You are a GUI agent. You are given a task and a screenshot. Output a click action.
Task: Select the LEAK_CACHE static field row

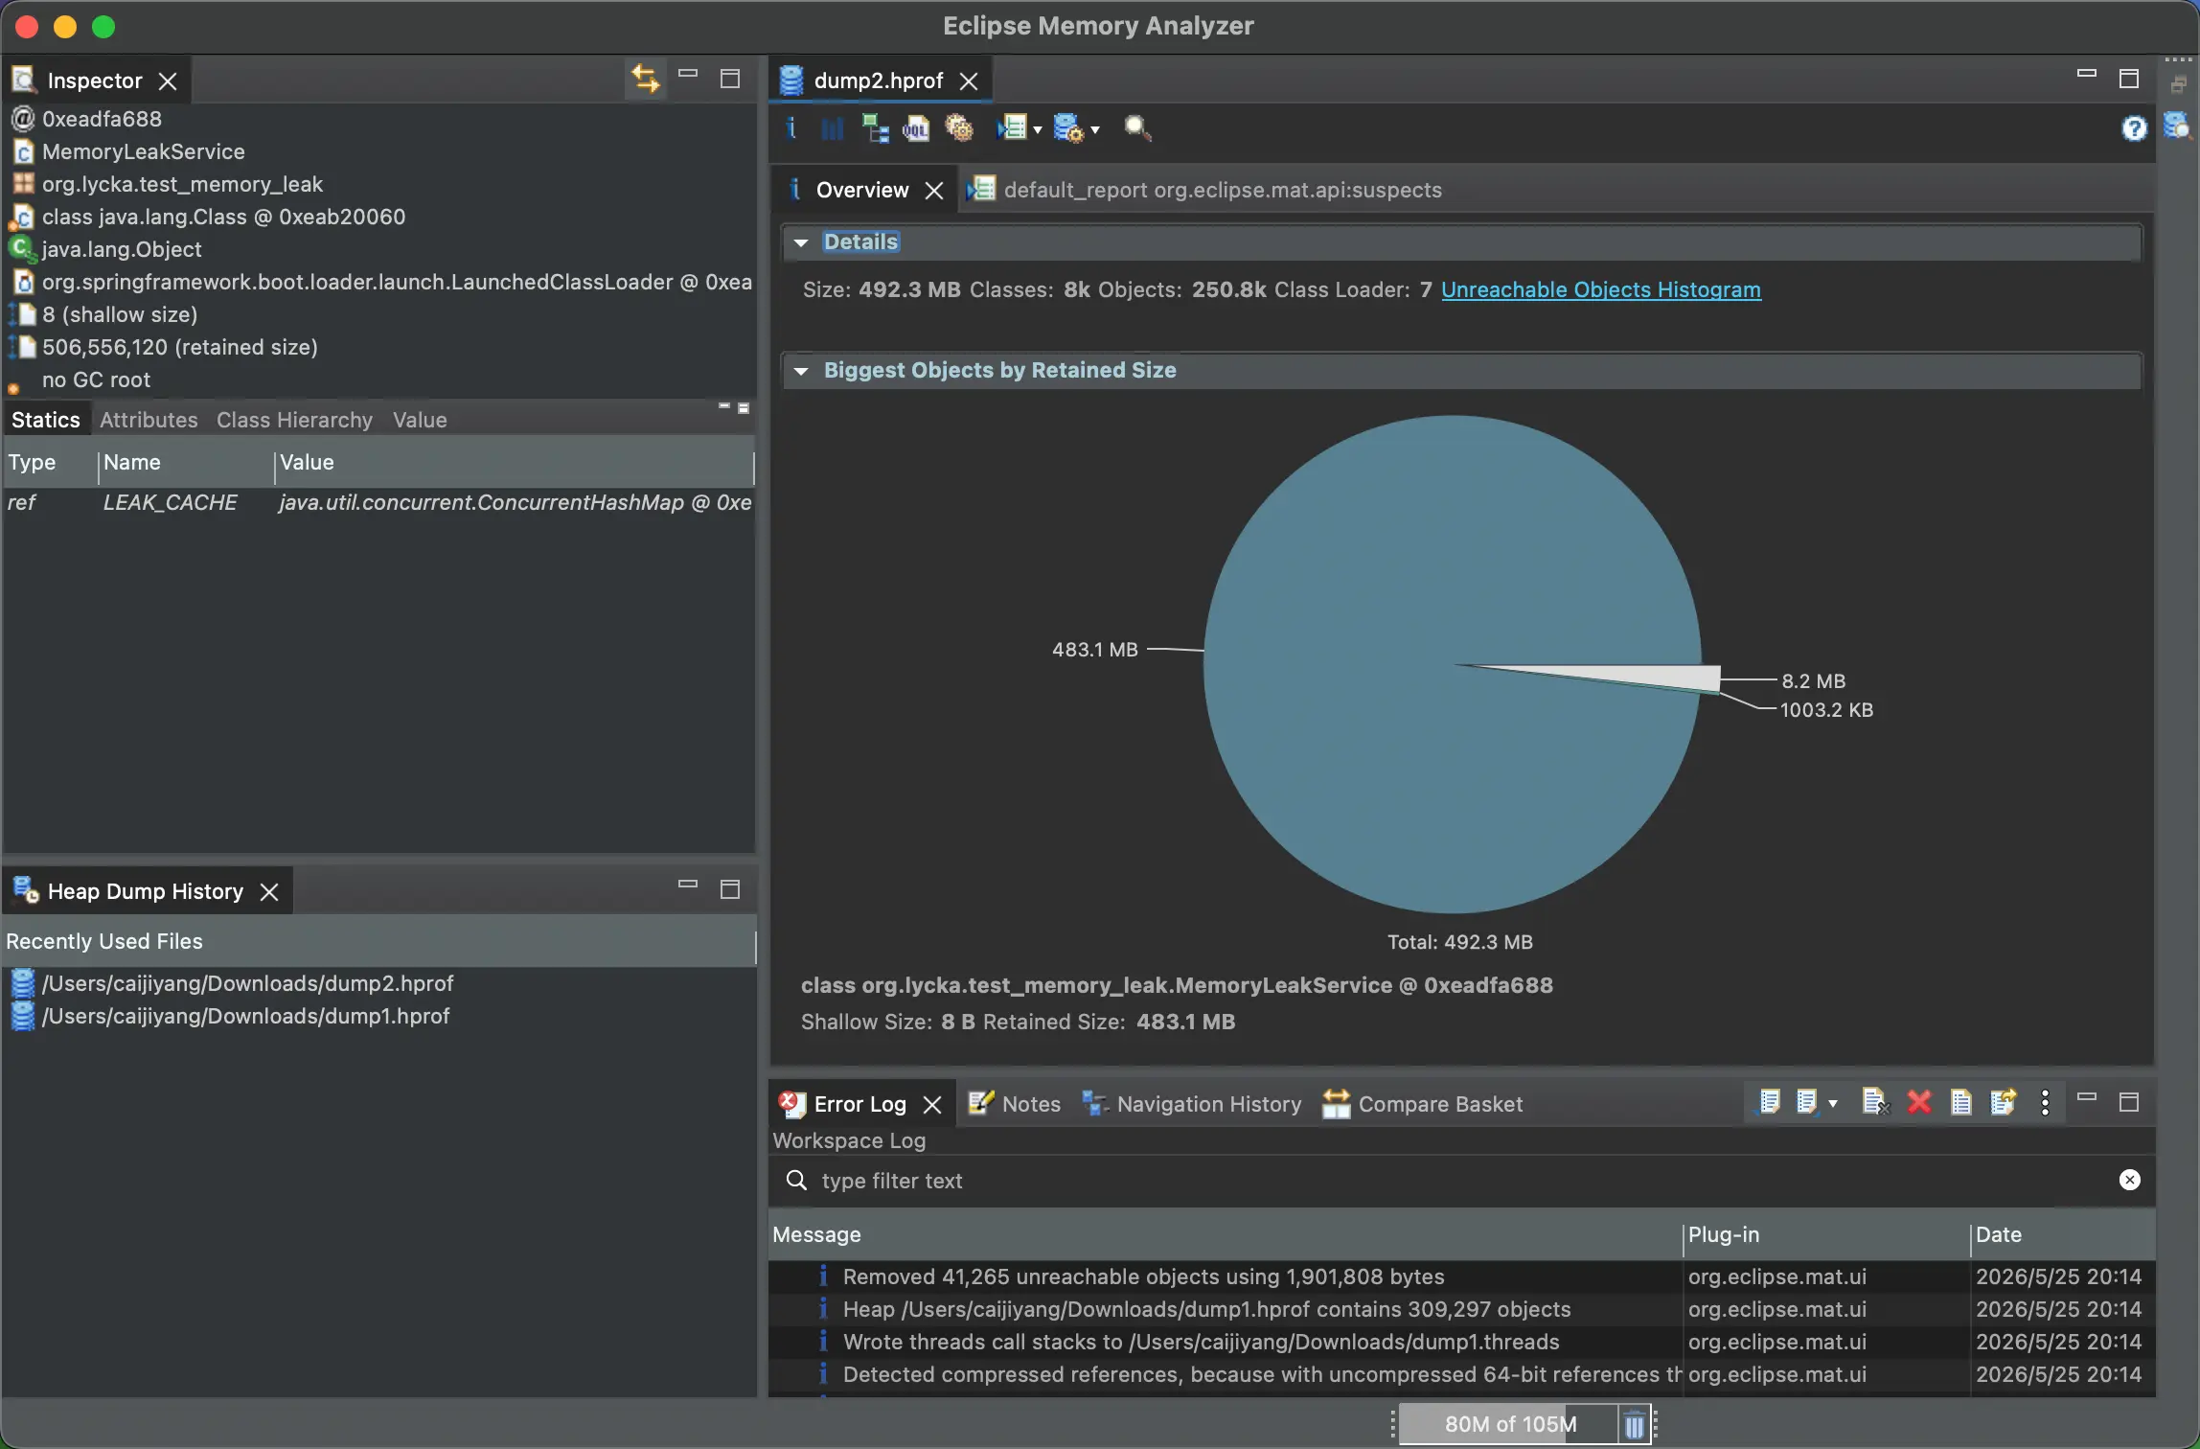click(379, 502)
